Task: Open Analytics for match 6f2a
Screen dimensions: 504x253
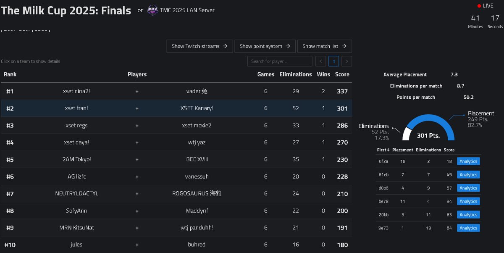Action: (468, 161)
